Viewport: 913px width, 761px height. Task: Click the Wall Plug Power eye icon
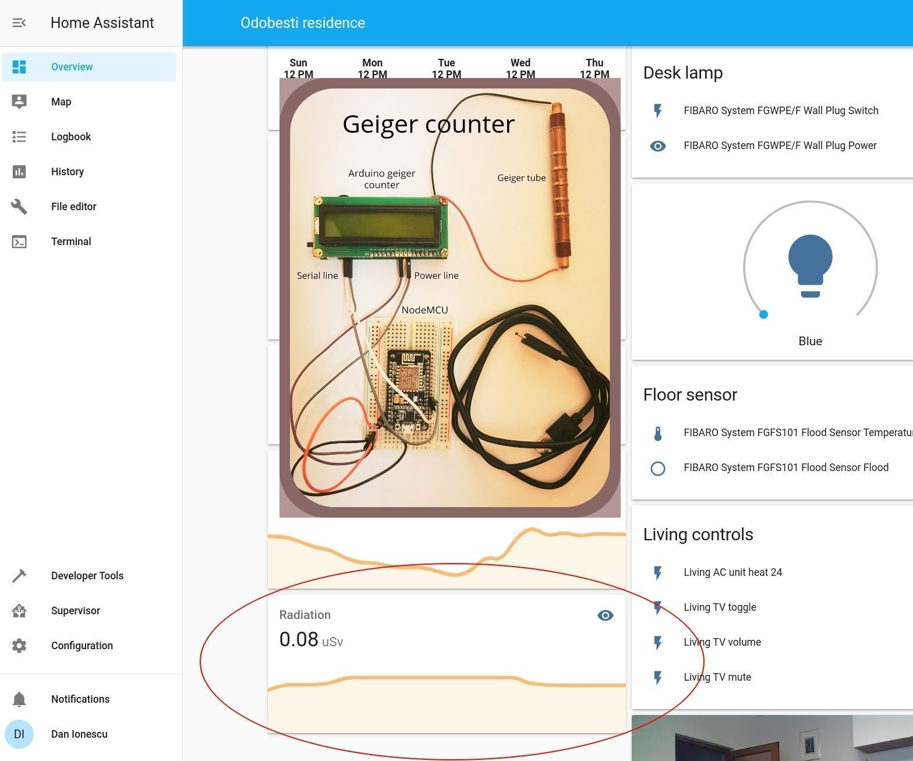657,146
